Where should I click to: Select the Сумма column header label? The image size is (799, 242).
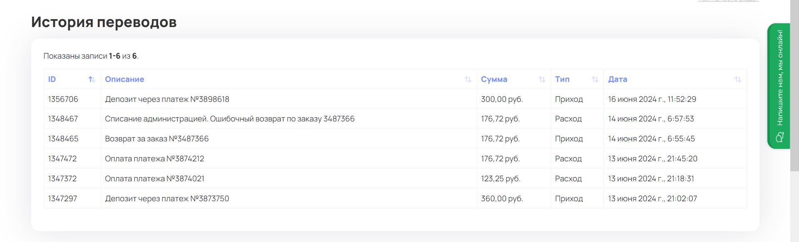point(494,79)
